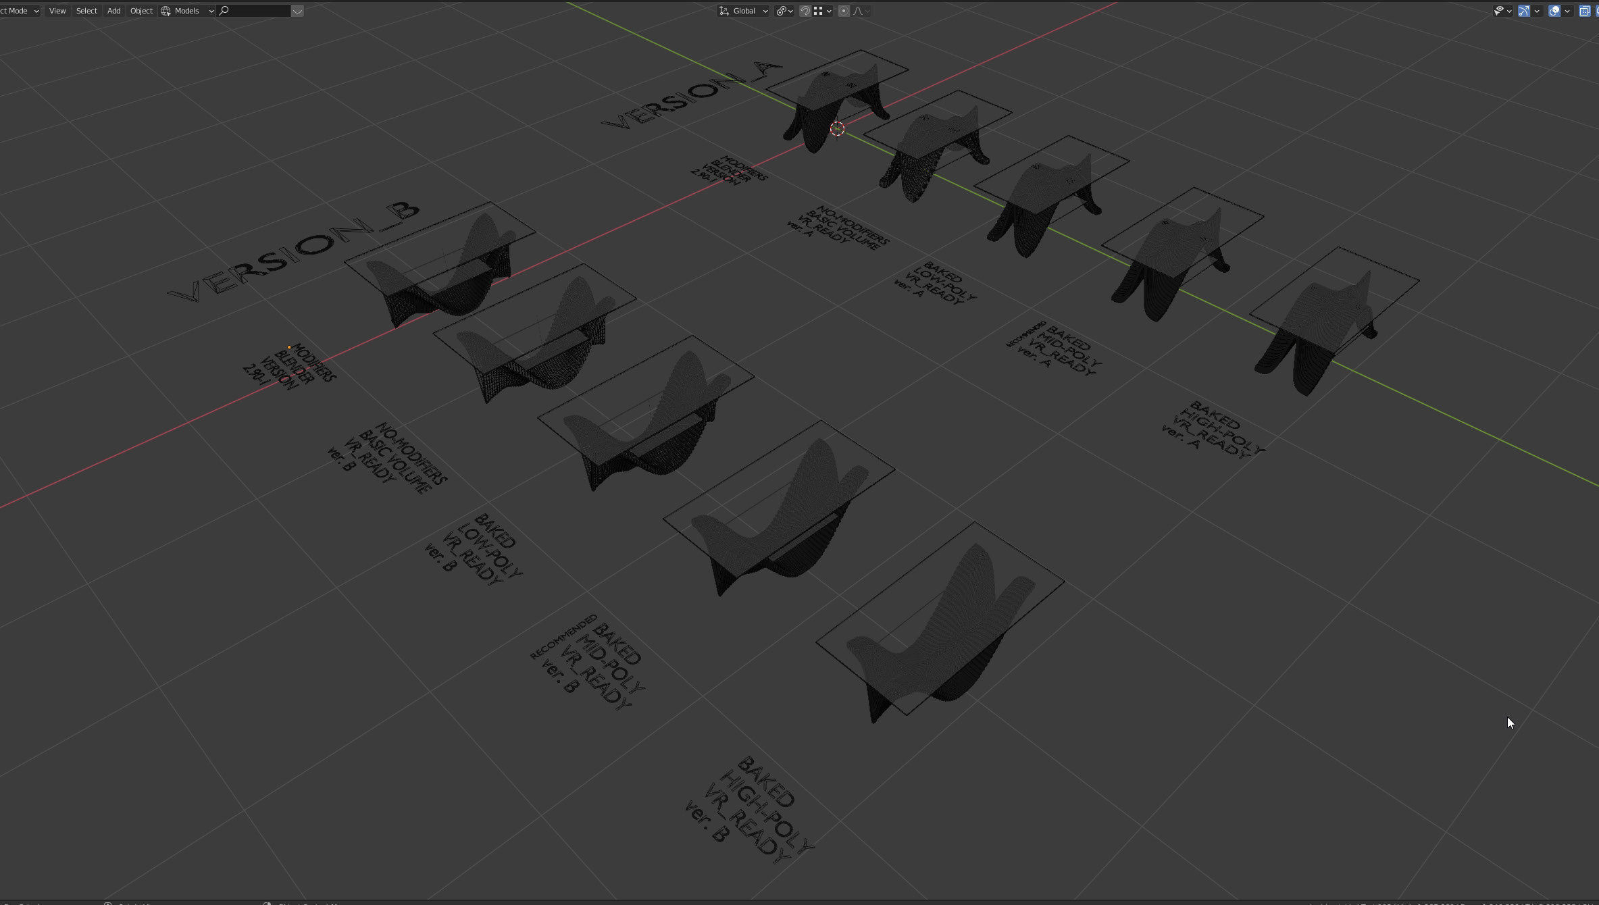Open the snapping element options dropdown
The image size is (1599, 905).
[x=822, y=11]
